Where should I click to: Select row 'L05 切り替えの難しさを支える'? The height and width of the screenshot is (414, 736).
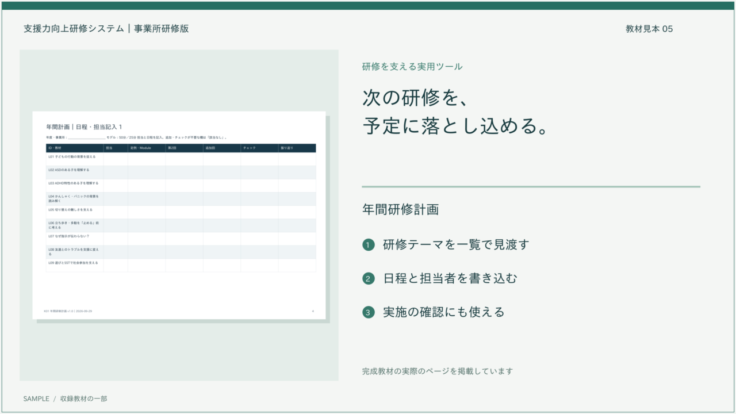(x=181, y=212)
